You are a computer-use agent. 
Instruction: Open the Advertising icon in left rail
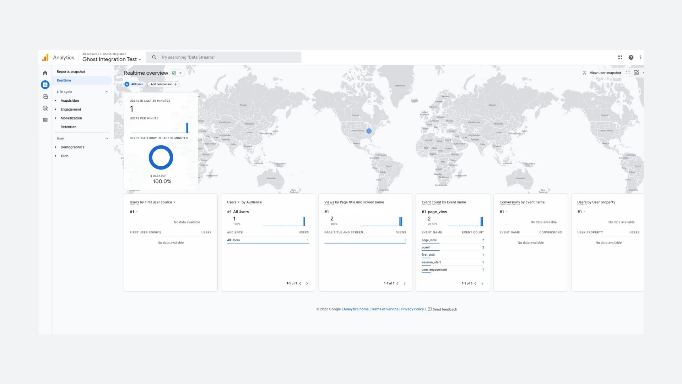coord(45,108)
